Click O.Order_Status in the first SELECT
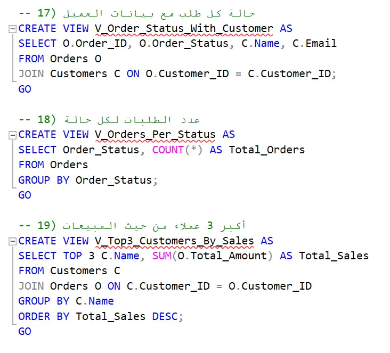Screen dimensions: 390x353 click(184, 44)
